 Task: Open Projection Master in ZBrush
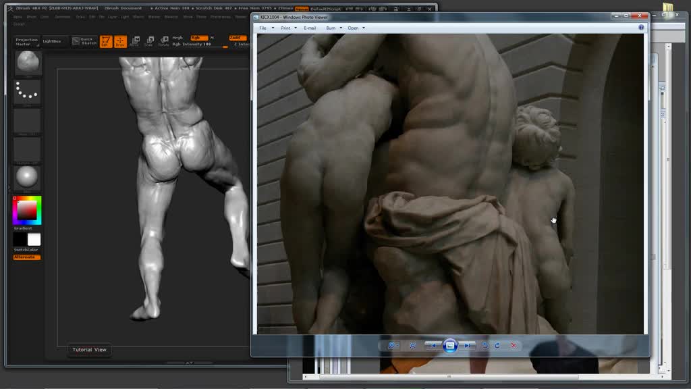click(x=27, y=41)
